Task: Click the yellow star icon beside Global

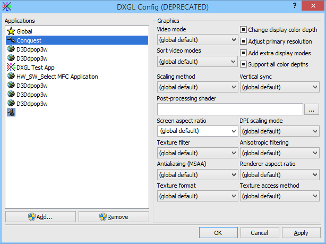Action: [x=11, y=31]
